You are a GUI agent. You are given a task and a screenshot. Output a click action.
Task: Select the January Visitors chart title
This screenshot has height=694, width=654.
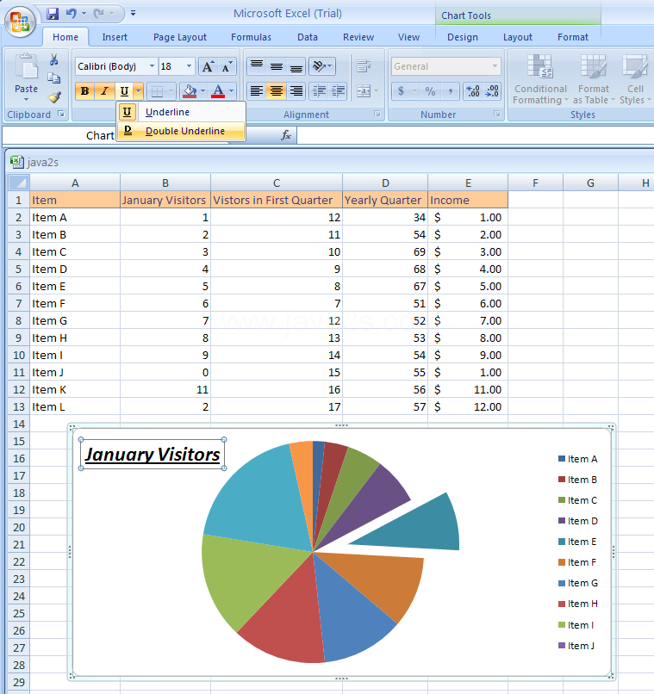point(153,454)
